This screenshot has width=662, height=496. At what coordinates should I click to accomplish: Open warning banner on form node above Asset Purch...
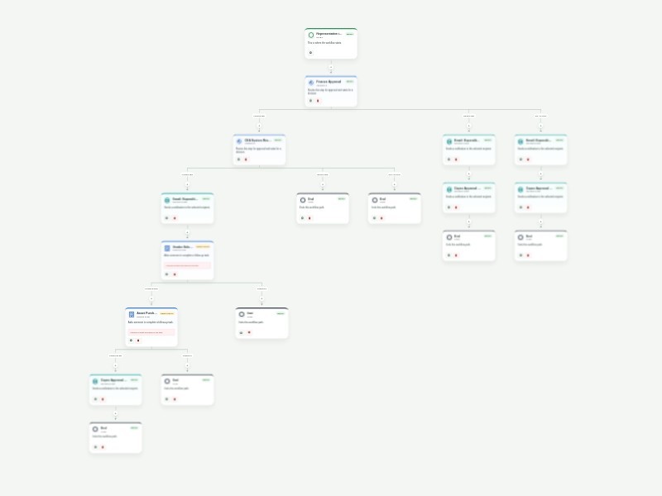pyautogui.click(x=188, y=265)
